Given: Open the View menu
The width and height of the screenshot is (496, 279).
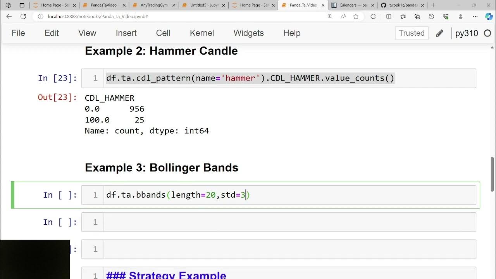Looking at the screenshot, I should pyautogui.click(x=87, y=33).
